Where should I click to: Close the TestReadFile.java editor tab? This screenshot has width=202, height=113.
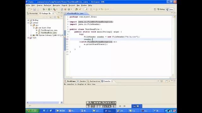(85, 13)
